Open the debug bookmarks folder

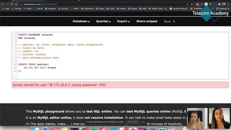[x=100, y=9]
